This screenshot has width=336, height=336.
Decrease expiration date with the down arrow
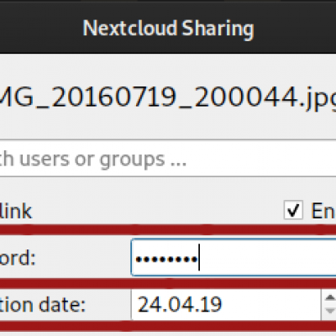tap(330, 311)
